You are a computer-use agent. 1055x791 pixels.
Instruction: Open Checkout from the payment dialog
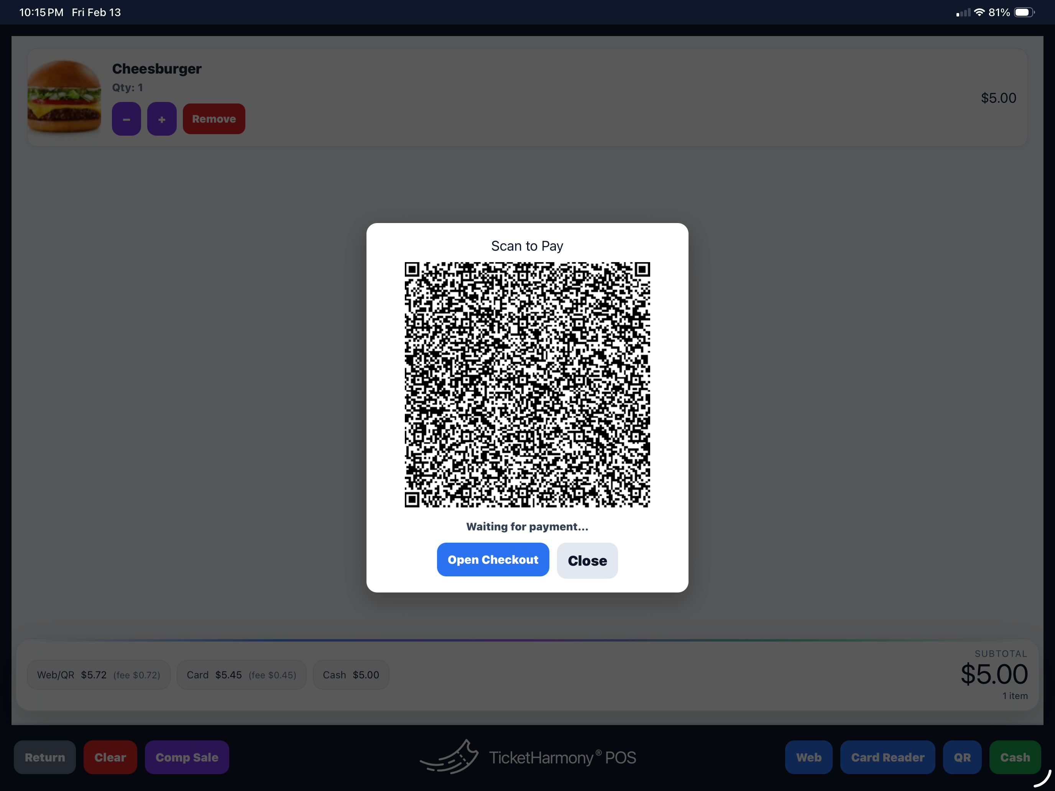coord(493,559)
